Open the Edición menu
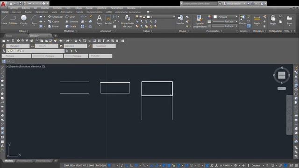299x168 pixels. [x=26, y=8]
